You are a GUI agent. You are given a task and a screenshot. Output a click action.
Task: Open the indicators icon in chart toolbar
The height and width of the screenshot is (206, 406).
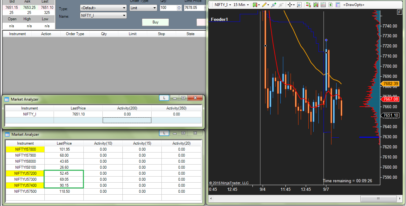pyautogui.click(x=323, y=5)
